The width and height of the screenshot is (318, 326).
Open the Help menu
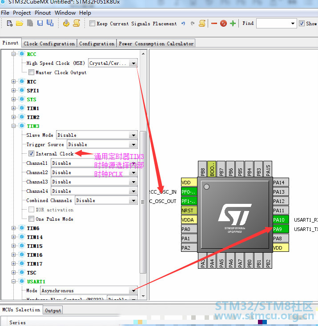[85, 13]
